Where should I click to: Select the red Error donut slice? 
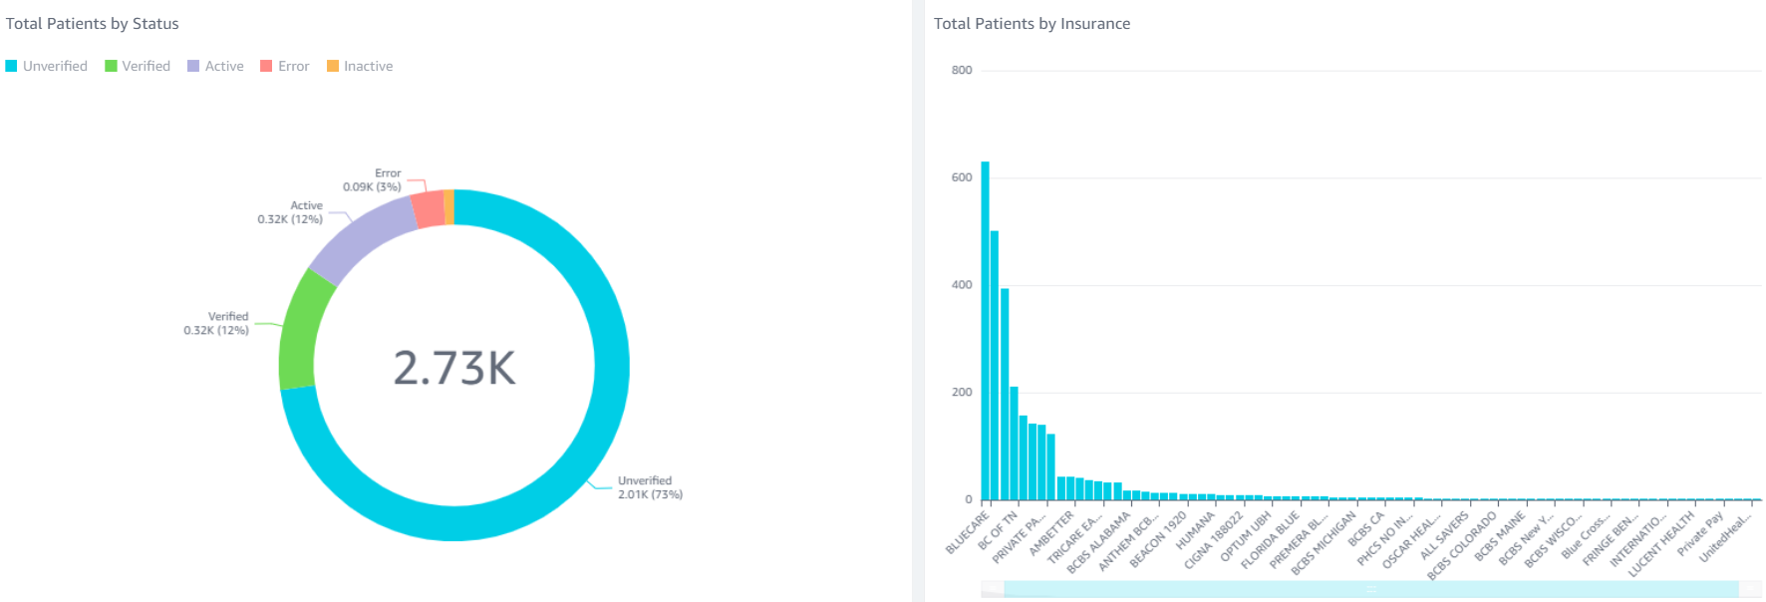pos(428,208)
